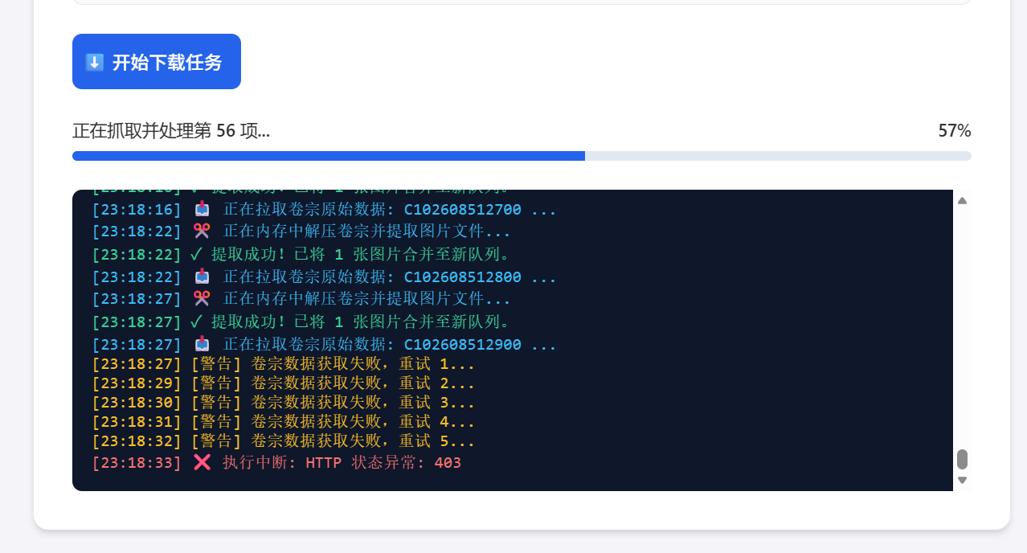1027x553 pixels.
Task: Click the timestamp [23:18:16]
Action: (137, 210)
